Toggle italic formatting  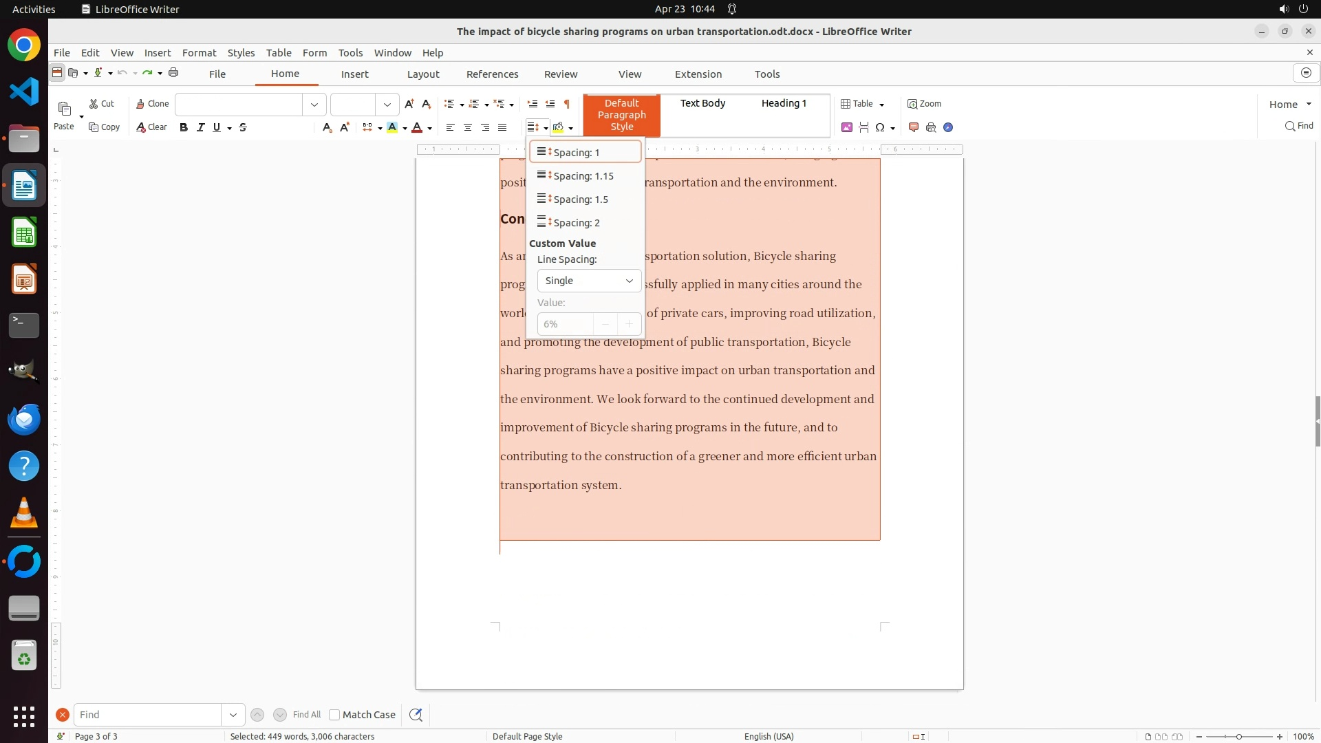(200, 127)
